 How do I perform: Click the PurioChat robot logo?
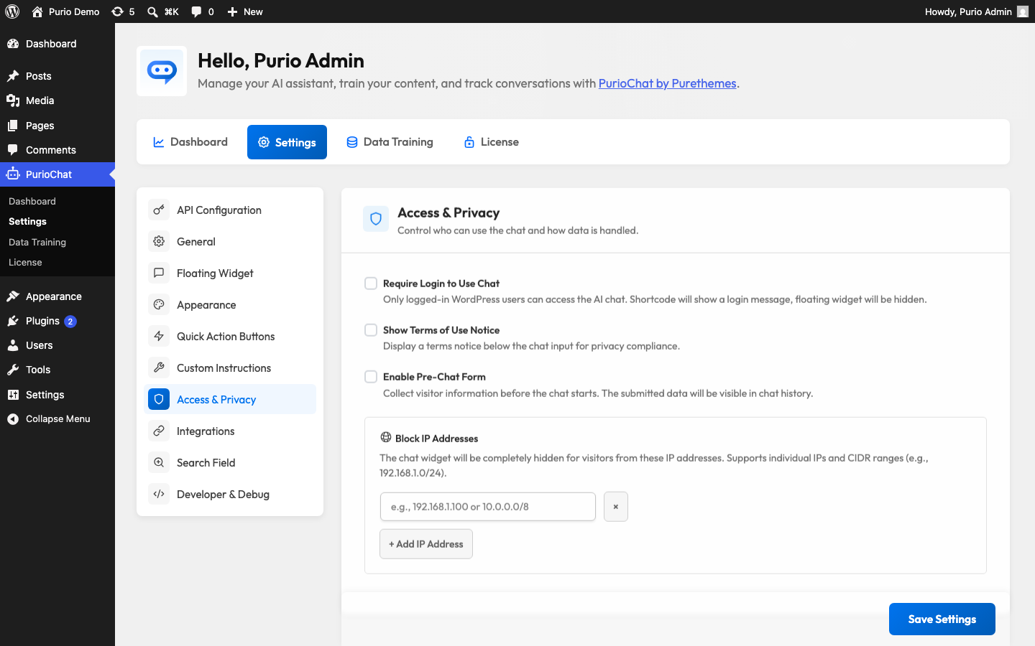click(x=162, y=71)
